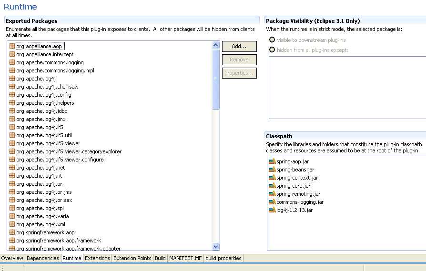This screenshot has width=426, height=271.
Task: Click package icon beside org.apache.log4j.config
Action: coord(12,95)
